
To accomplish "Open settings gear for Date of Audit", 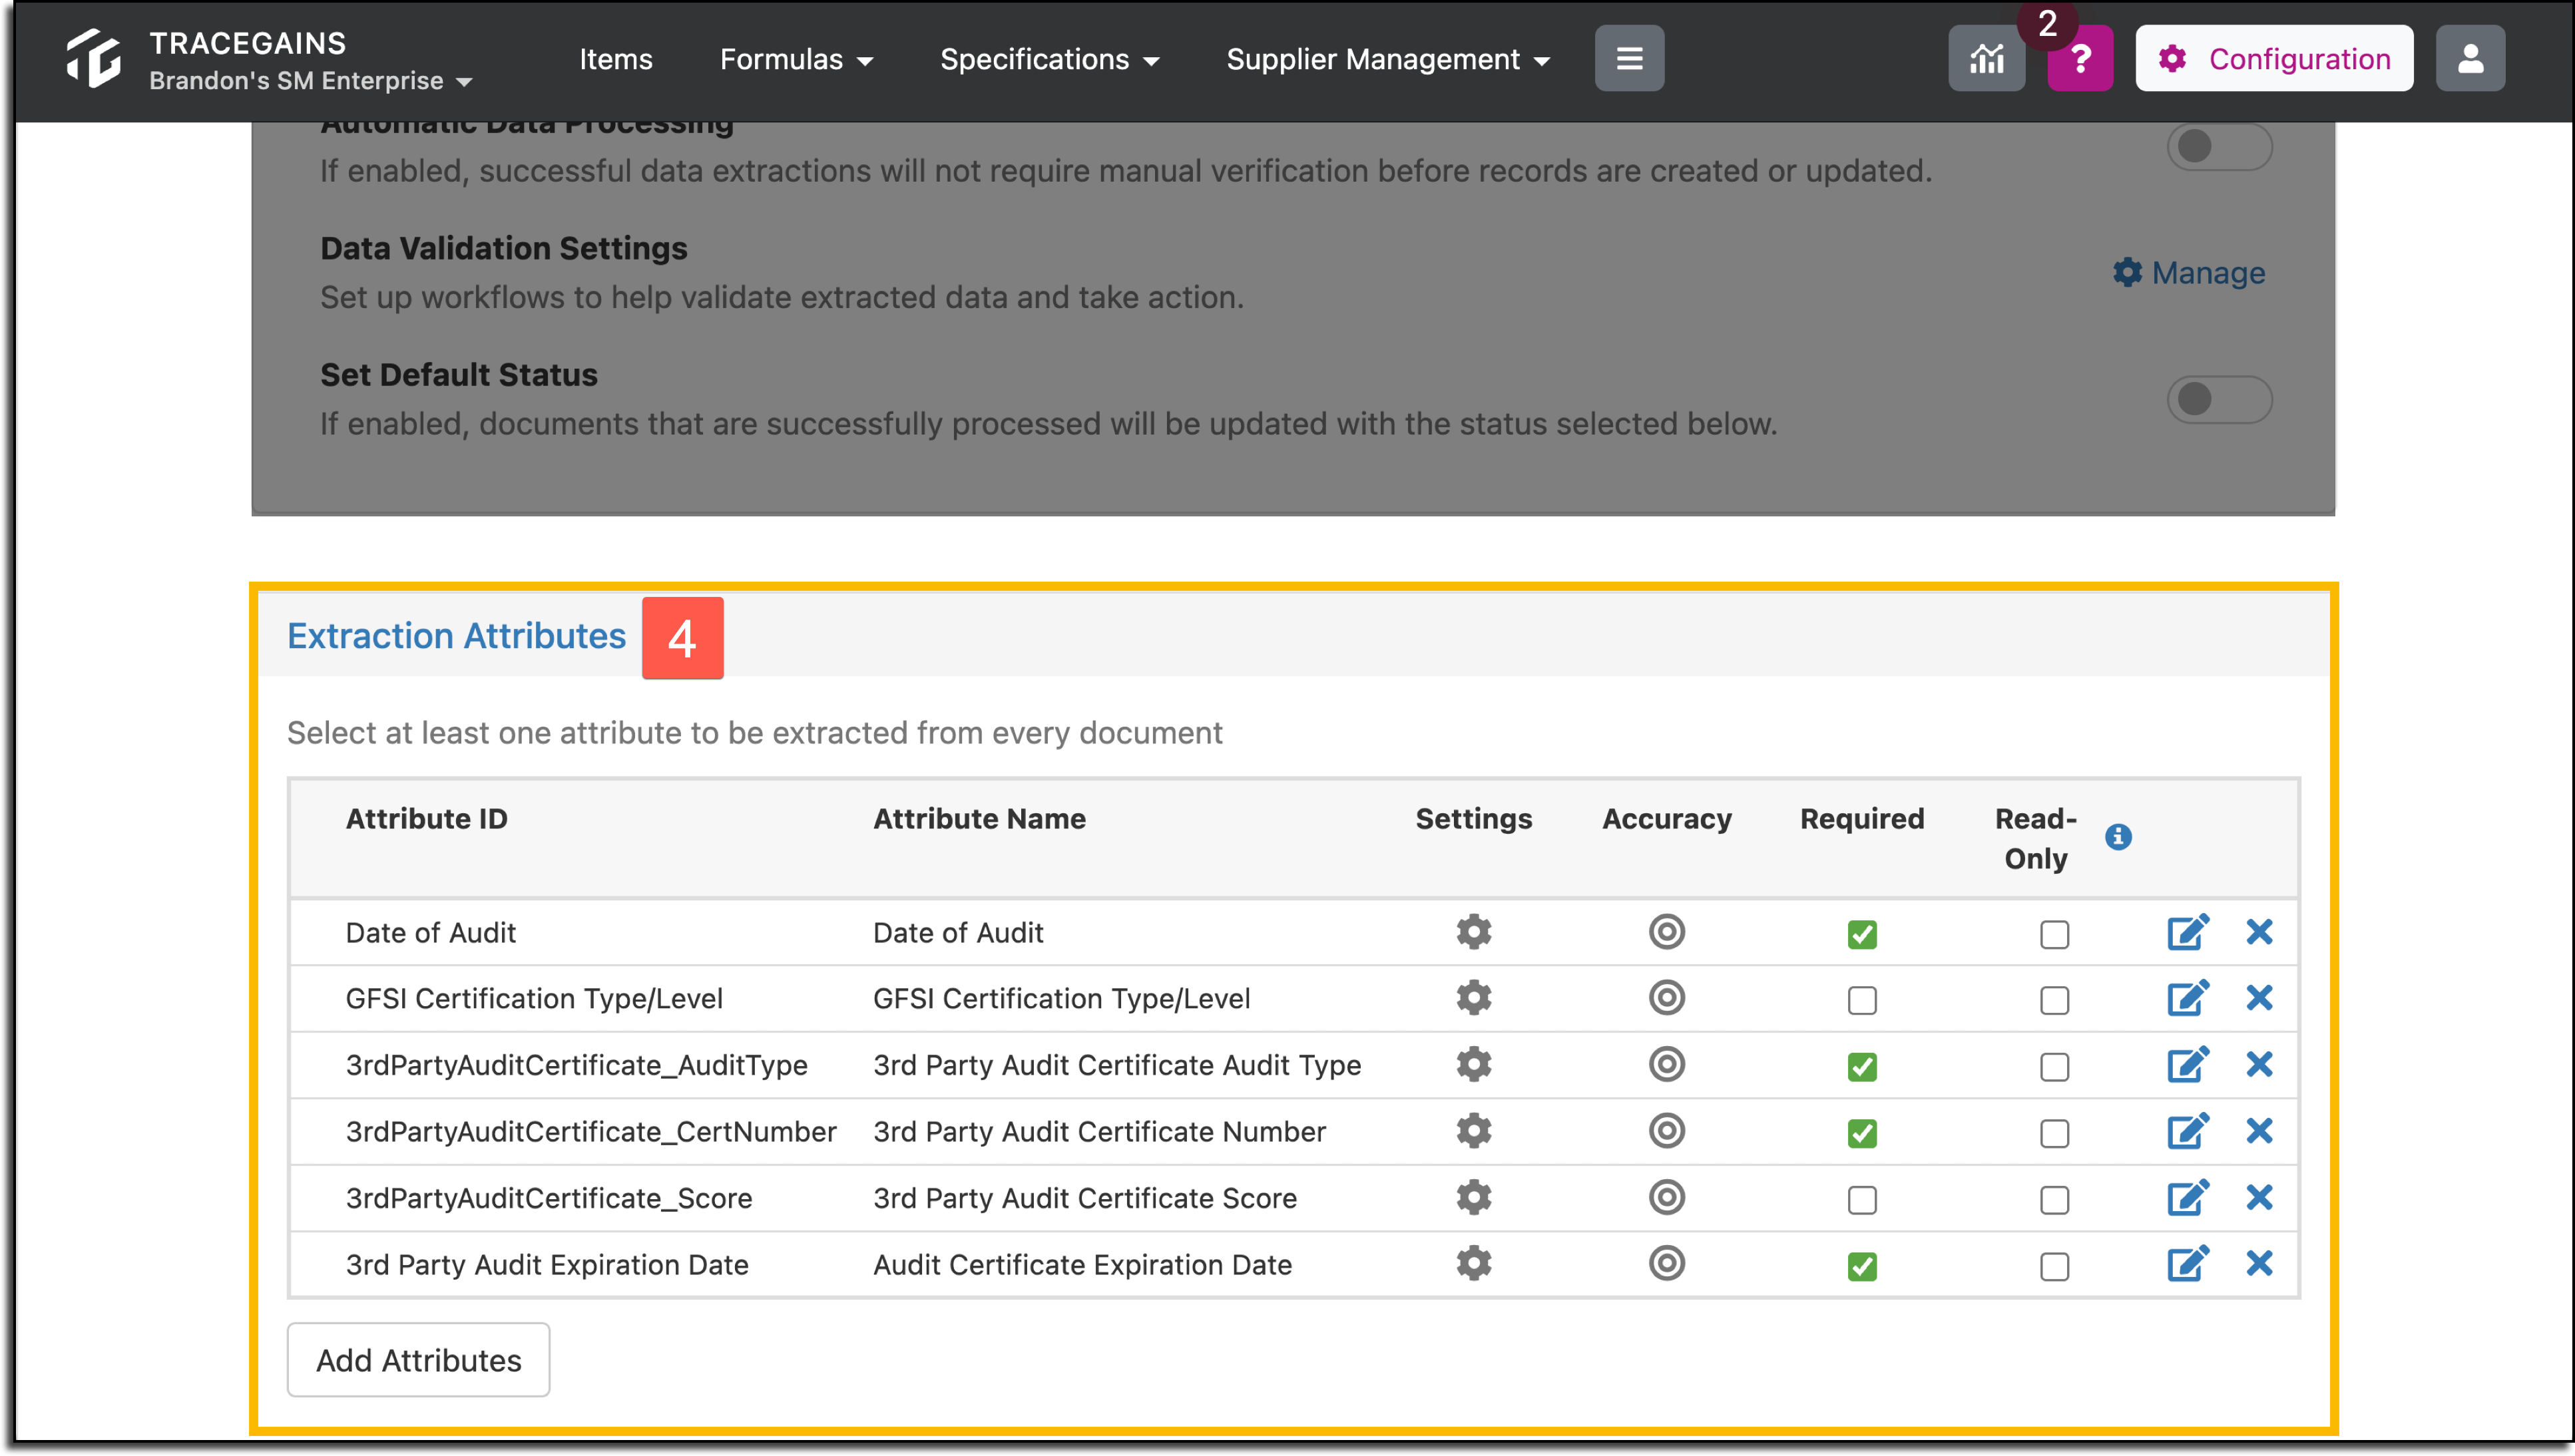I will 1474,932.
